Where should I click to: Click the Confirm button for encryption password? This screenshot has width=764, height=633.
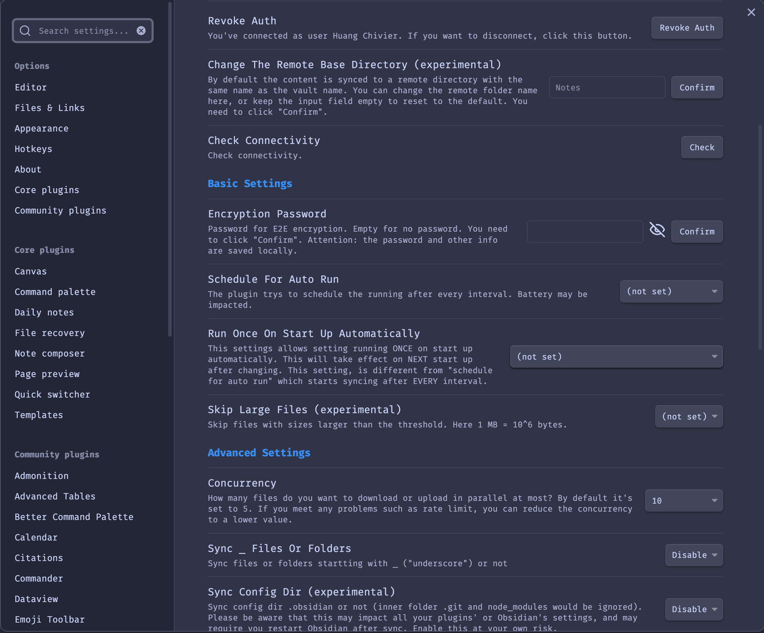click(696, 231)
